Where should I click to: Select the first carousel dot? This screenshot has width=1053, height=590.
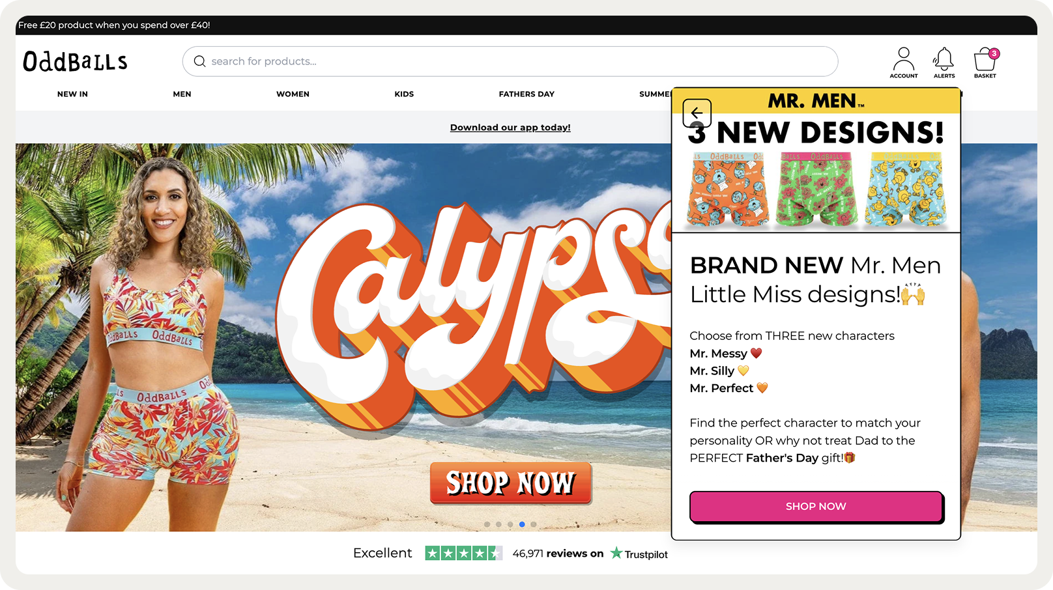coord(487,524)
